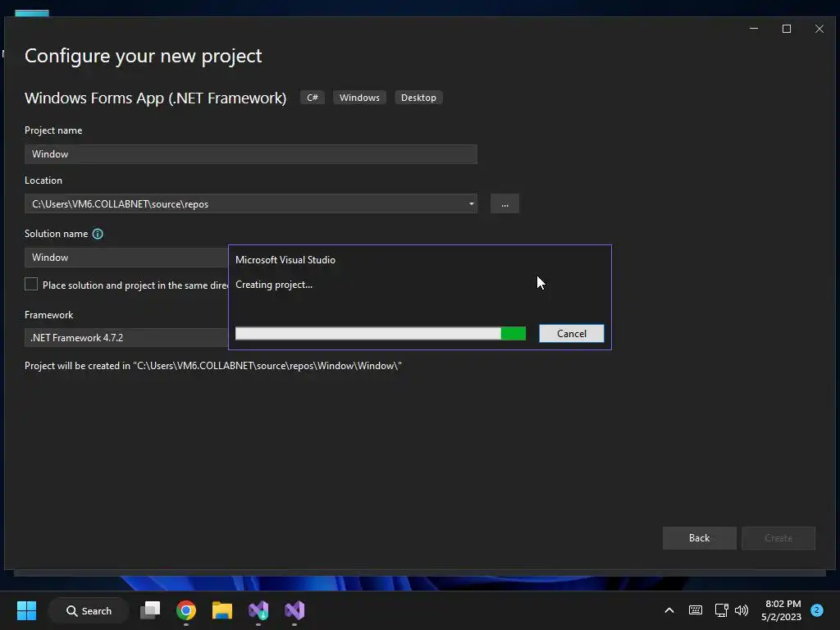Click the Creating project progress bar
Screen dimensions: 840x630
(381, 333)
